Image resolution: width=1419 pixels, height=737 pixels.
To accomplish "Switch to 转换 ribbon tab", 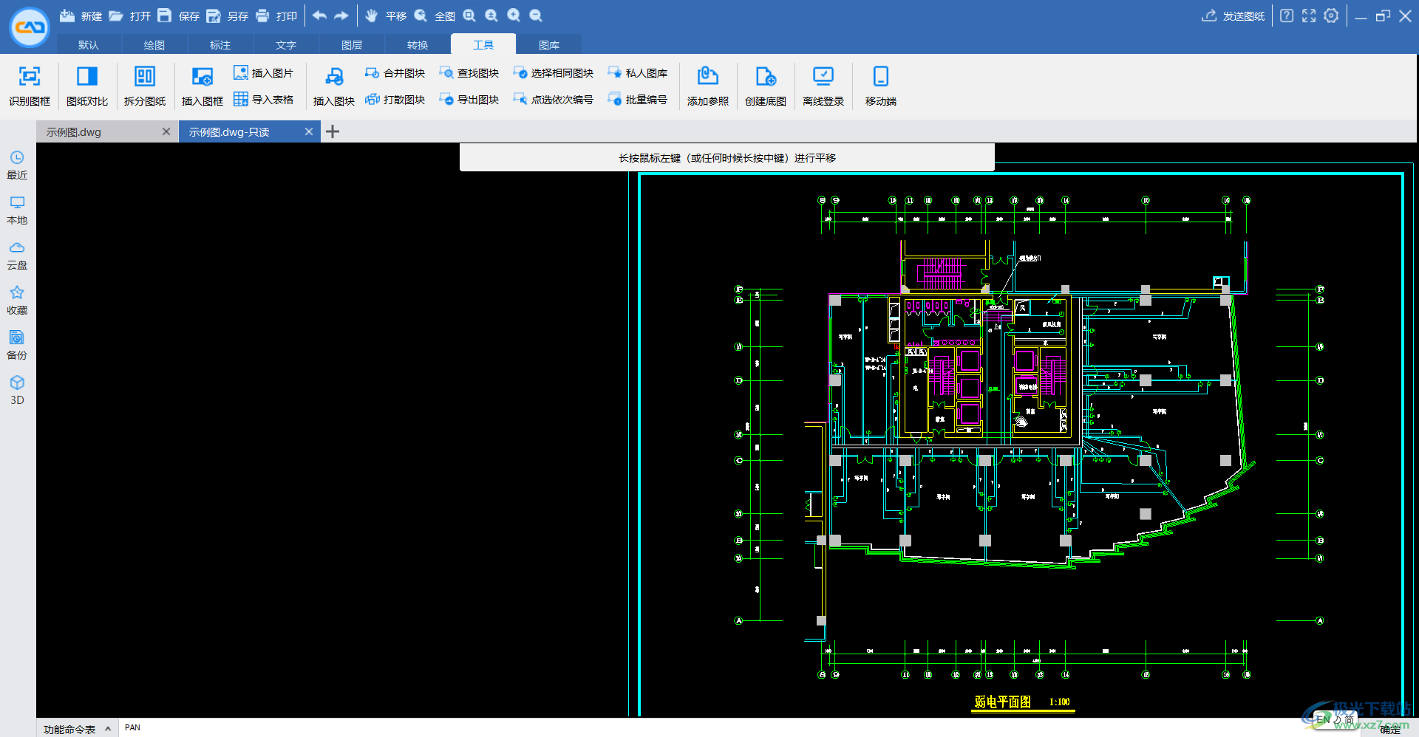I will (418, 44).
